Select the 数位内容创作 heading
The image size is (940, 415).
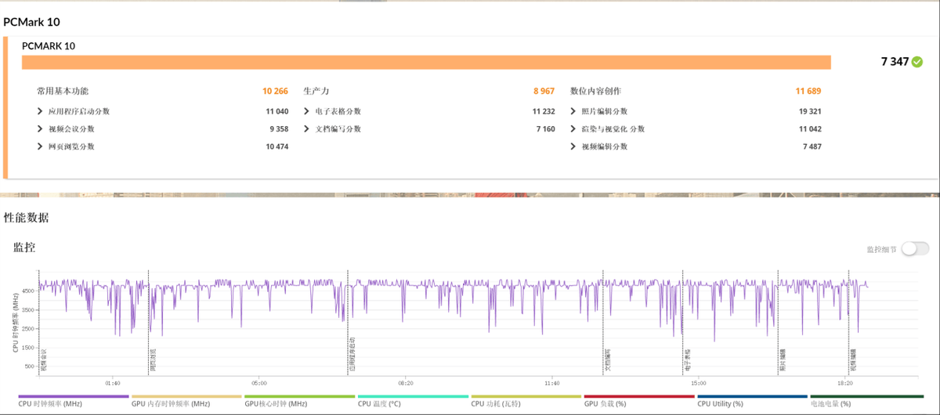(595, 91)
